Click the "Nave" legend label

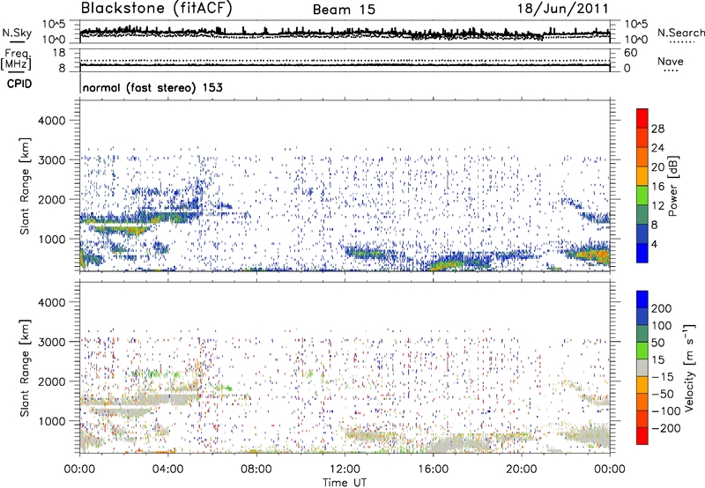[x=671, y=61]
